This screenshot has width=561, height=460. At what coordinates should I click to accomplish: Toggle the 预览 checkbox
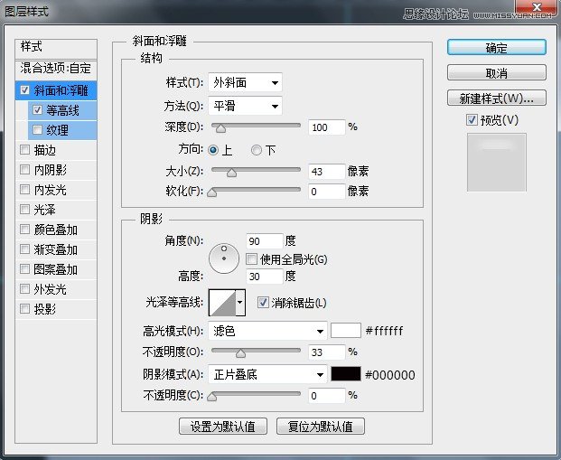point(472,119)
